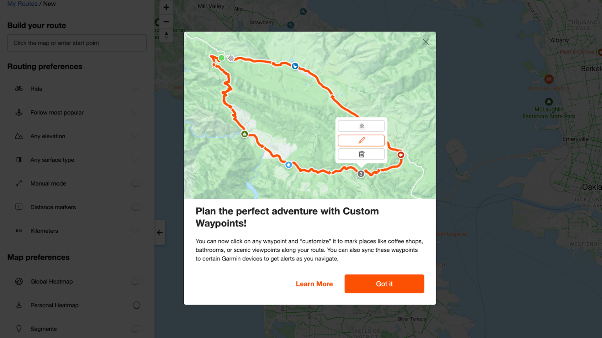Select the checkered finish flag icon in waypoint popup
The height and width of the screenshot is (338, 602).
361,126
